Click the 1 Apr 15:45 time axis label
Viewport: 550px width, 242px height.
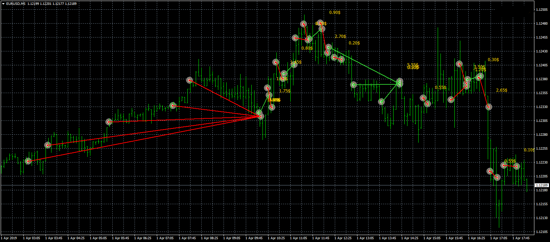(x=454, y=238)
